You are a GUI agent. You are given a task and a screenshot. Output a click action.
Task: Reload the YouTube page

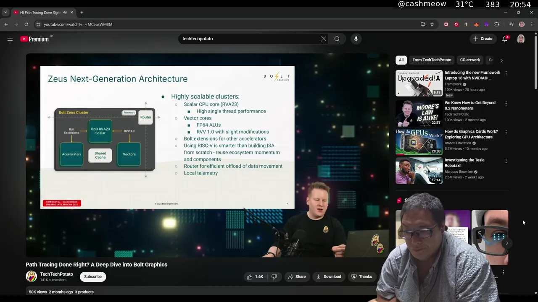click(x=26, y=24)
